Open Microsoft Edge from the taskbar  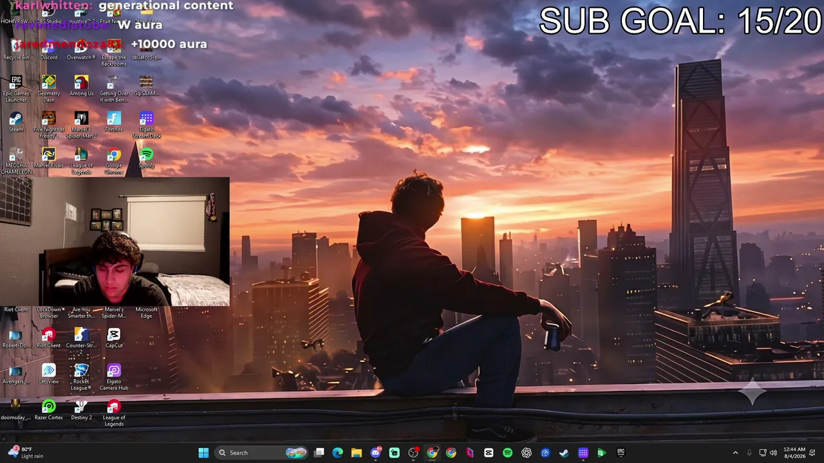[337, 453]
